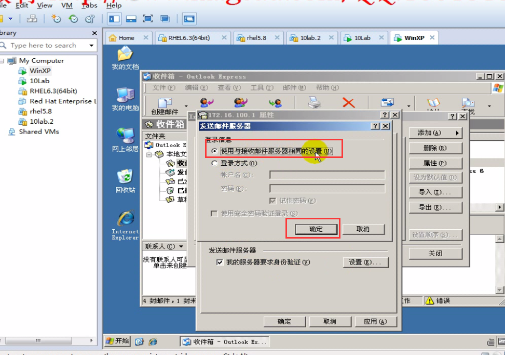Viewport: 505px width, 355px height.
Task: Switch to the Home tab
Action: pos(126,38)
